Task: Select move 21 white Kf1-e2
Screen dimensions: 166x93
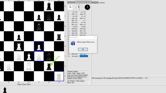Action: [74, 54]
